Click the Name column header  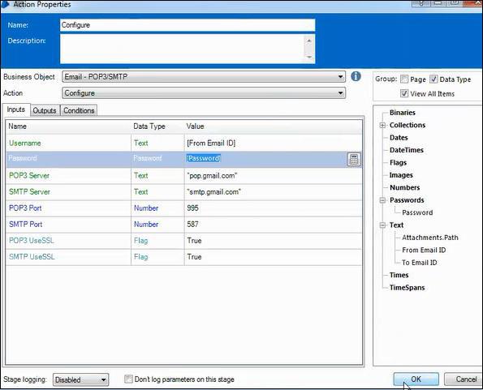tap(17, 126)
